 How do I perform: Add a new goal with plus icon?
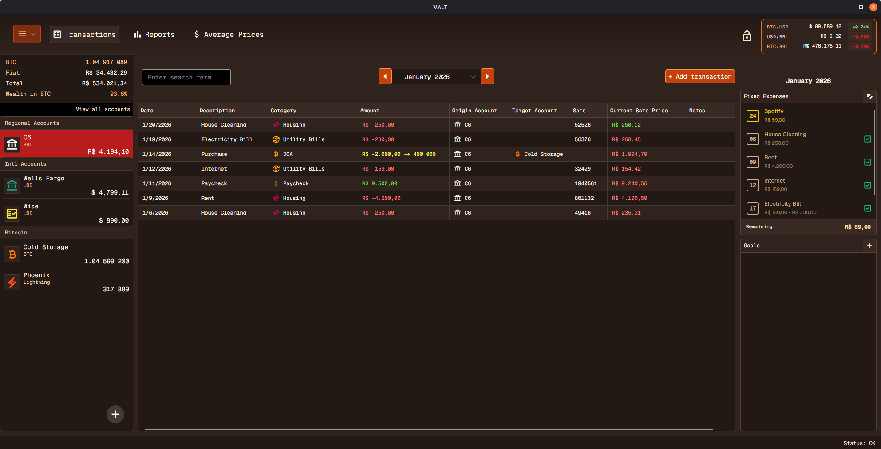point(869,246)
